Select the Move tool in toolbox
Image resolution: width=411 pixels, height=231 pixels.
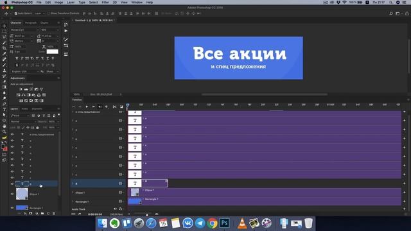click(x=4, y=26)
